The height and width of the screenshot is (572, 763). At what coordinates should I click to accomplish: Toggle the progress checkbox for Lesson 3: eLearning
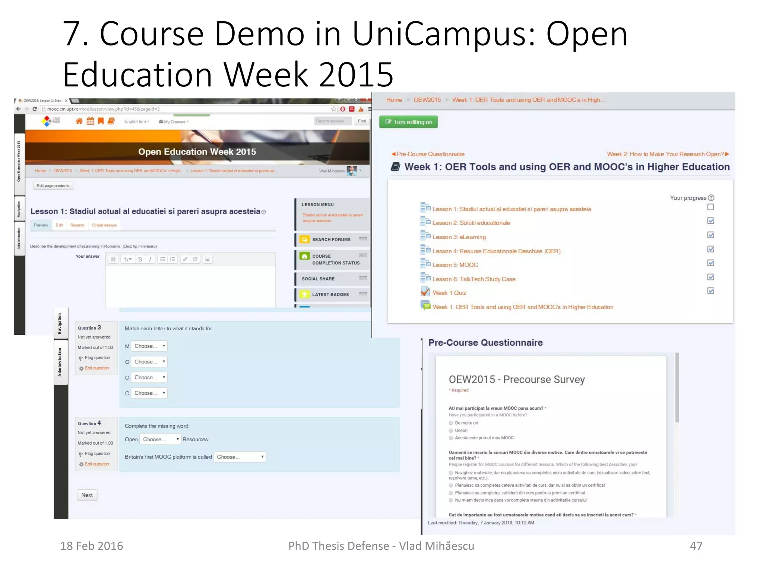pos(710,235)
